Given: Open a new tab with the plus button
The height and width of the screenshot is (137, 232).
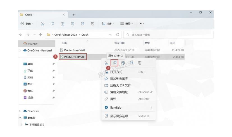Looking at the screenshot, I should (x=73, y=15).
